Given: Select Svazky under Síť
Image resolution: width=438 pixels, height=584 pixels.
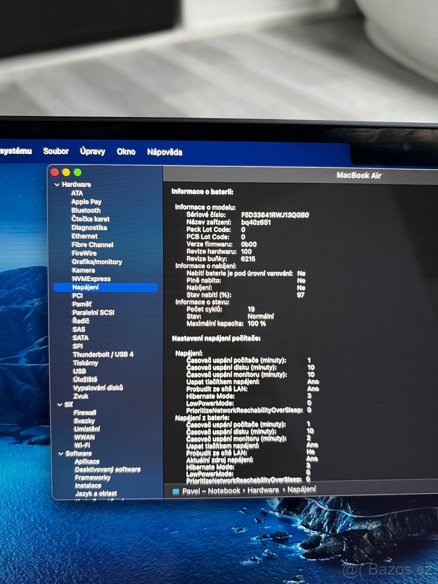Looking at the screenshot, I should point(84,421).
